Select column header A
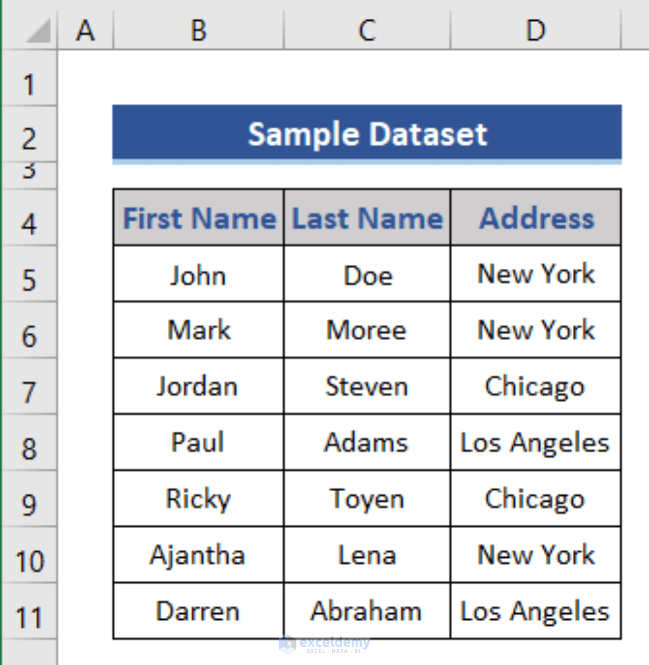 tap(85, 30)
